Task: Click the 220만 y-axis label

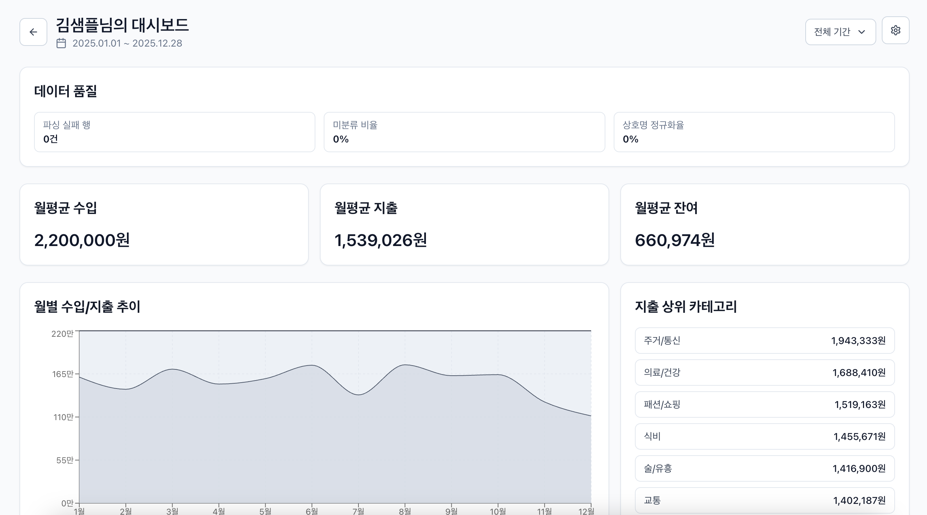Action: tap(62, 334)
